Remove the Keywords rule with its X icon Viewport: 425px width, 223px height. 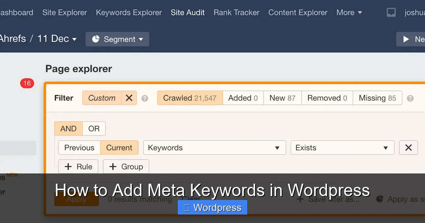pos(408,148)
